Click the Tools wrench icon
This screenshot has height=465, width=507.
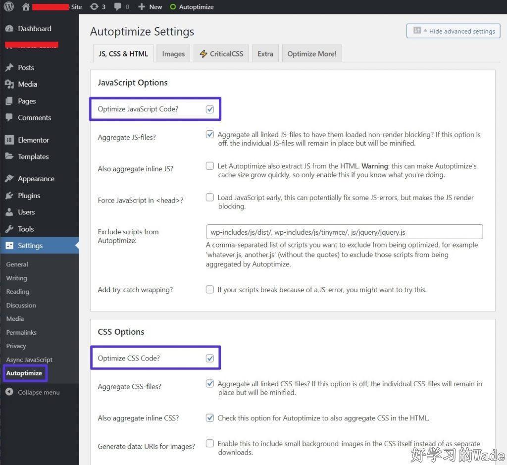point(9,229)
